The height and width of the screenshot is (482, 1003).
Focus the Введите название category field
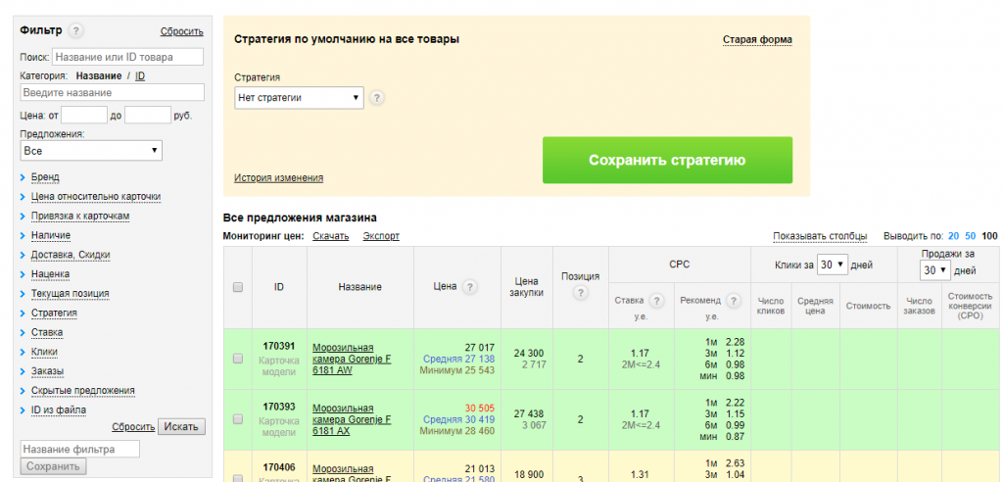[112, 92]
